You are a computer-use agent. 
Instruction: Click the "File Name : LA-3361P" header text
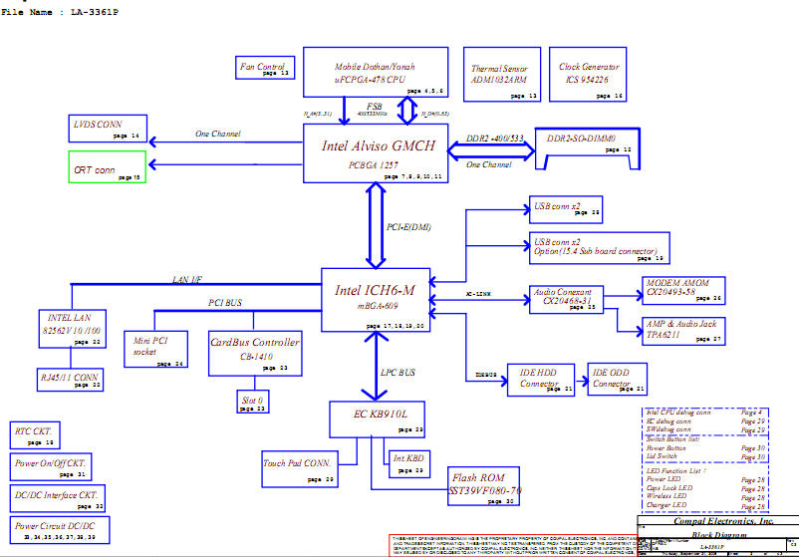click(x=60, y=12)
